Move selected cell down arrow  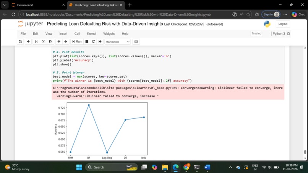[66, 42]
